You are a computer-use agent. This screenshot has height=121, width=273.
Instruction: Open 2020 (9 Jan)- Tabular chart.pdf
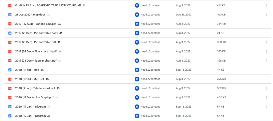(35, 88)
